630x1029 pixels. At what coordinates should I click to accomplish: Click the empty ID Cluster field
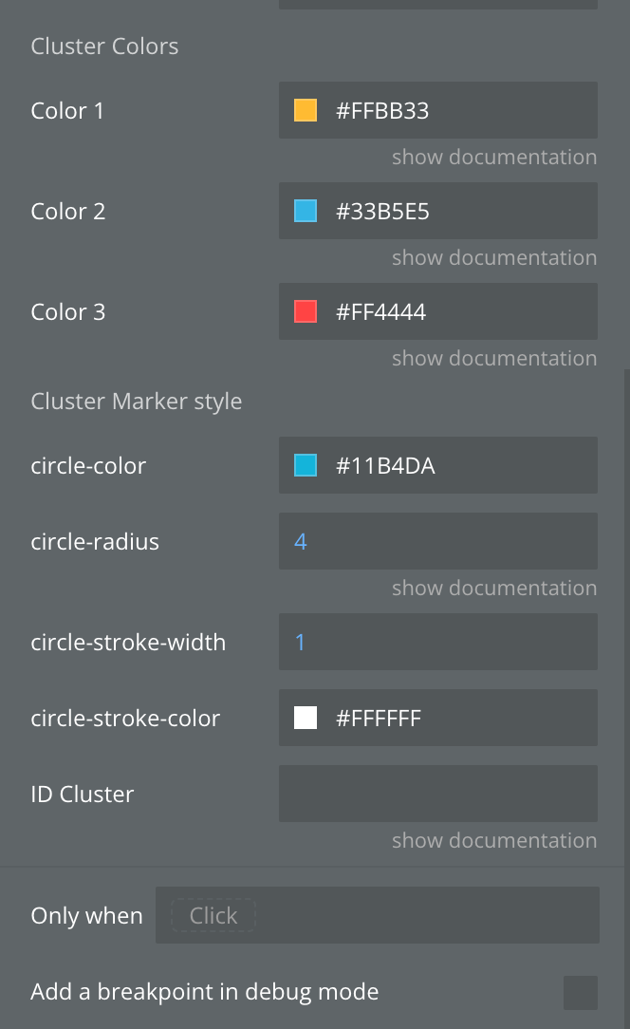click(438, 794)
